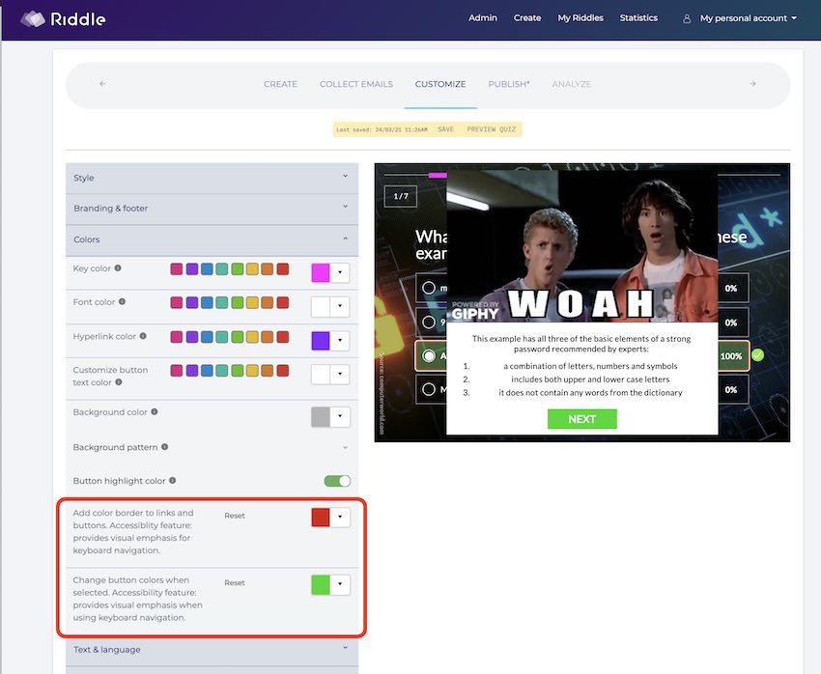Viewport: 821px width, 674px height.
Task: Click the info icon next to Background color
Action: click(x=155, y=411)
